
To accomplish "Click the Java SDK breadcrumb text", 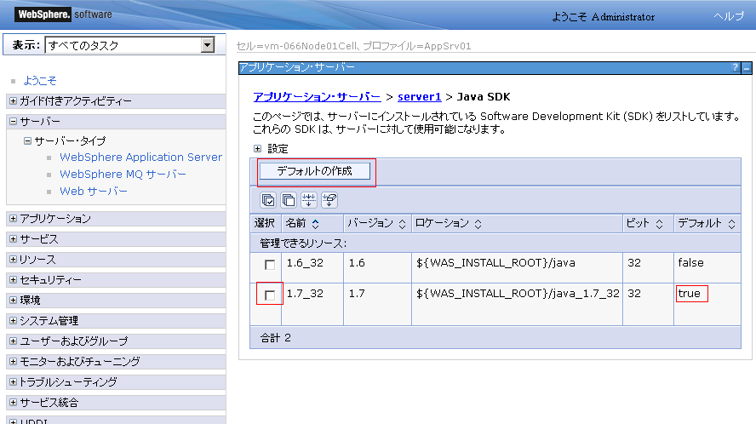I will click(484, 97).
